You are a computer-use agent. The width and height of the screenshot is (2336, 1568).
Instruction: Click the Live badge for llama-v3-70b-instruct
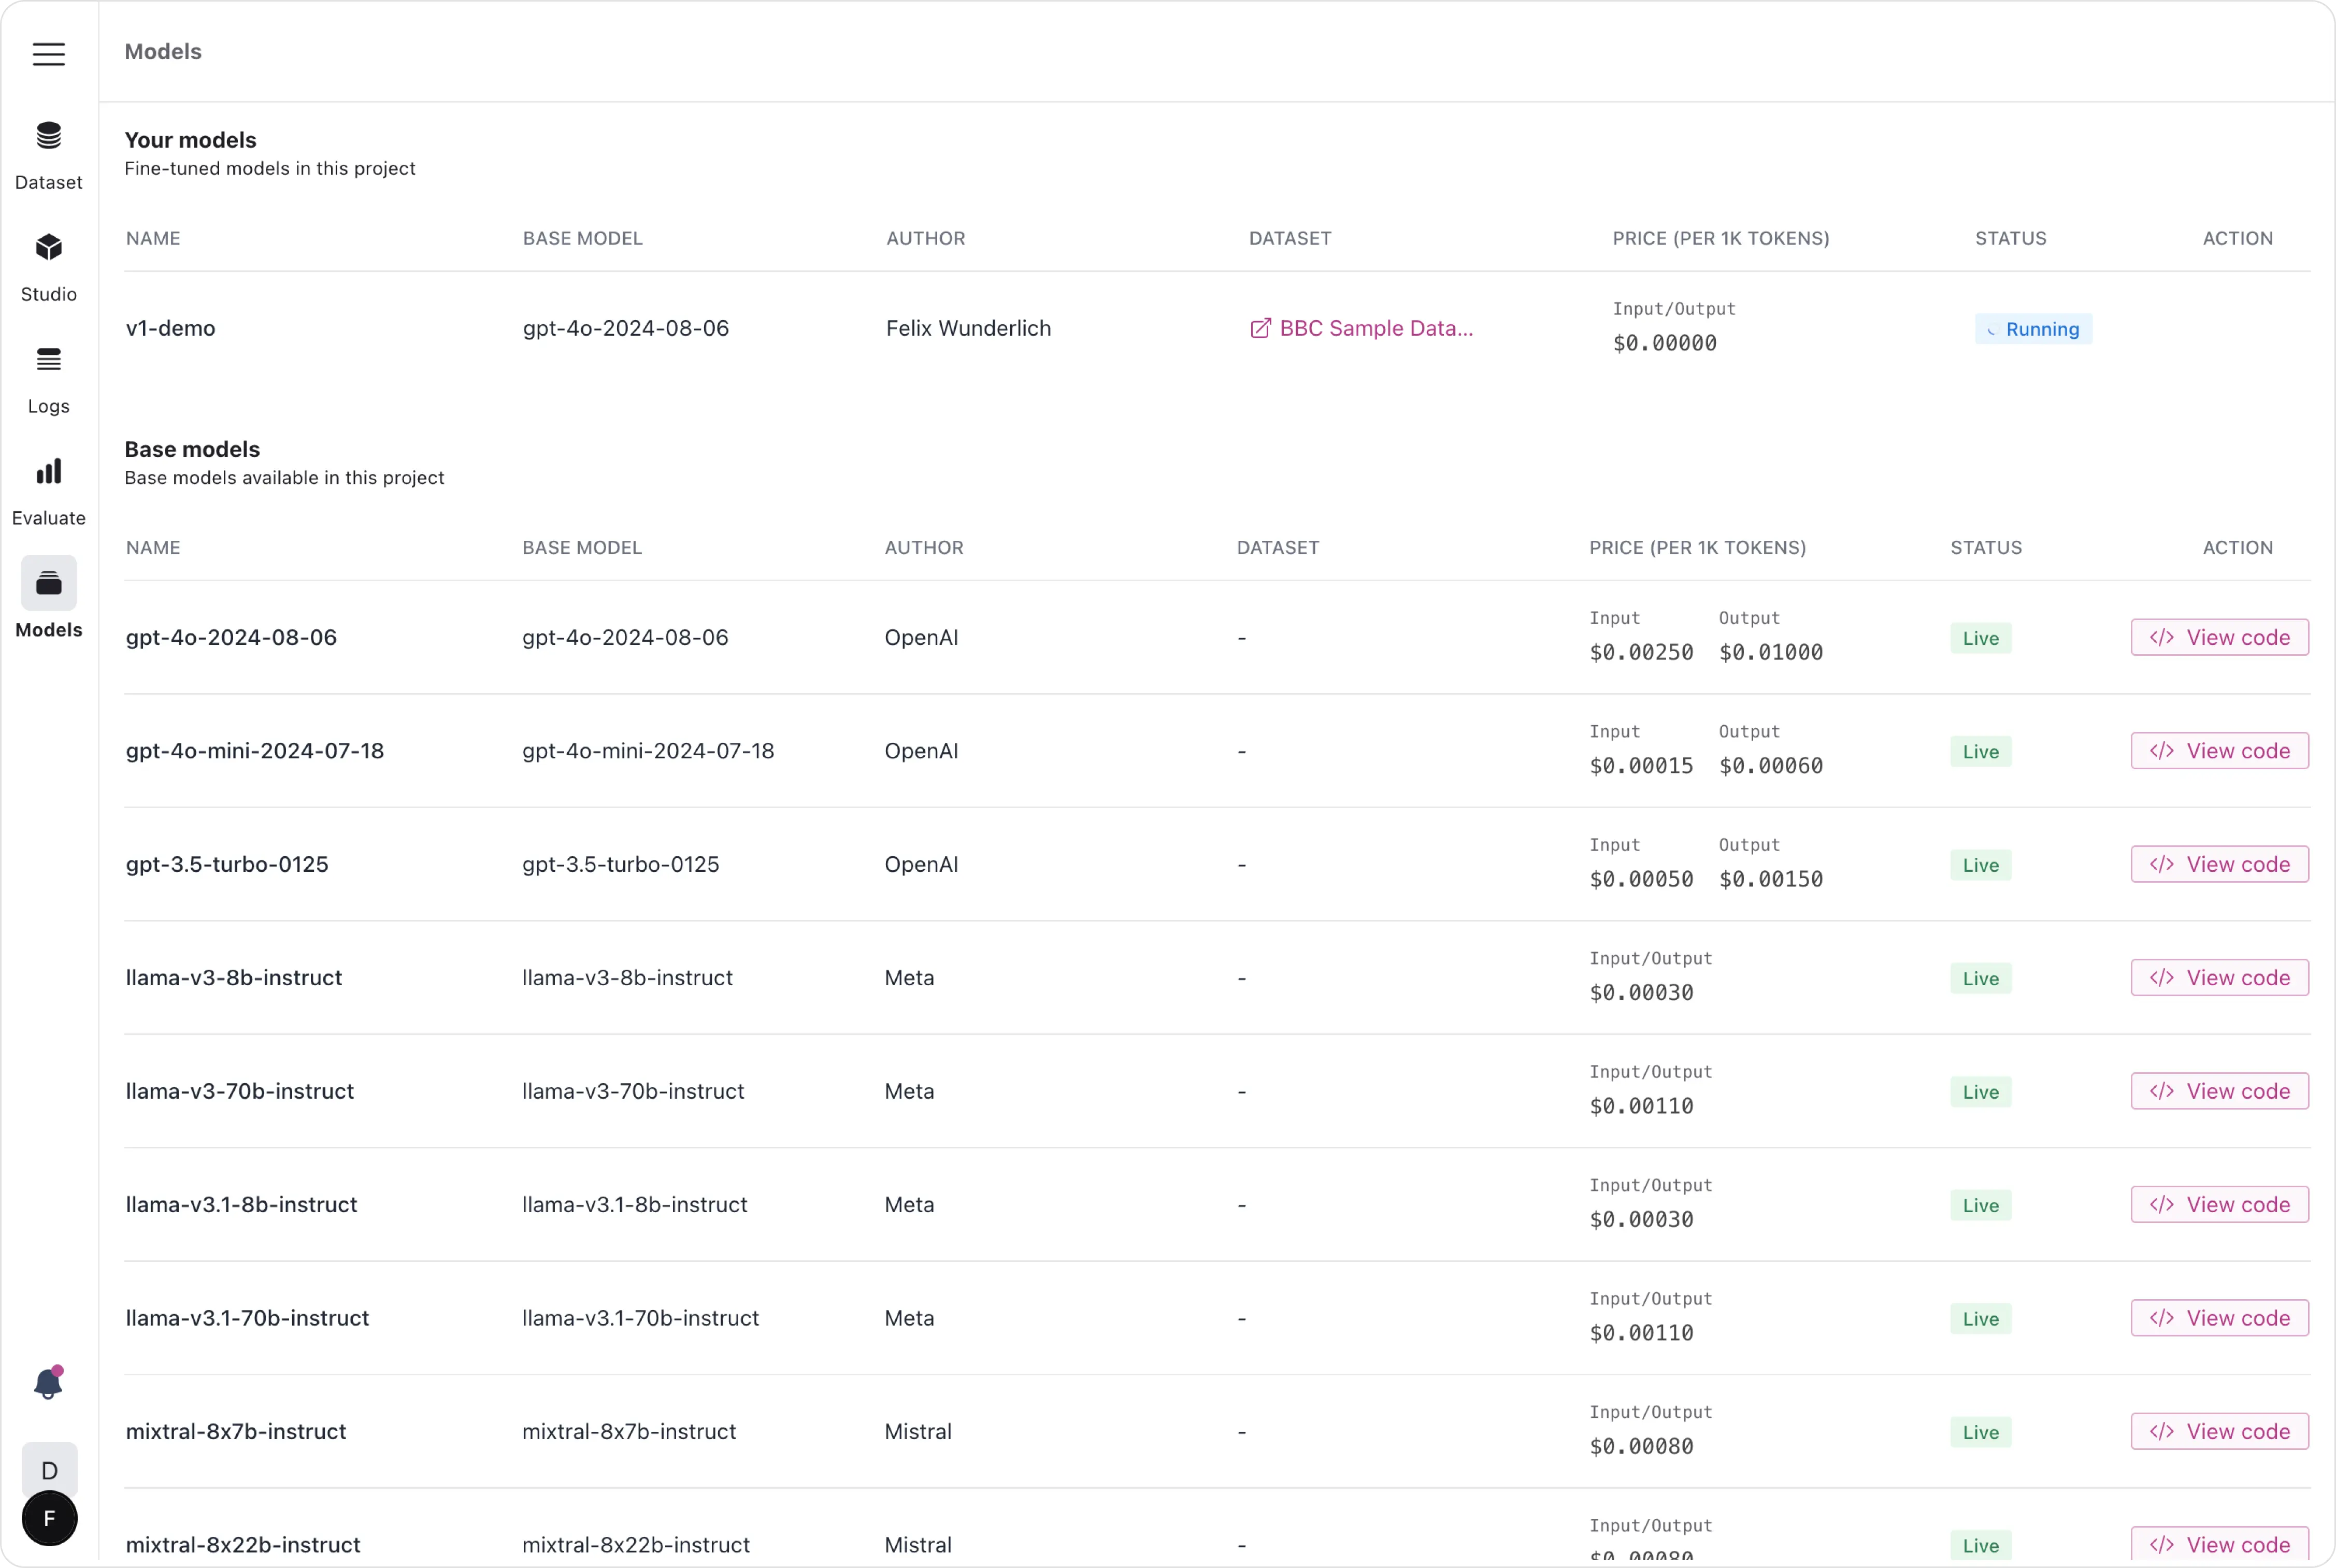(x=1980, y=1092)
